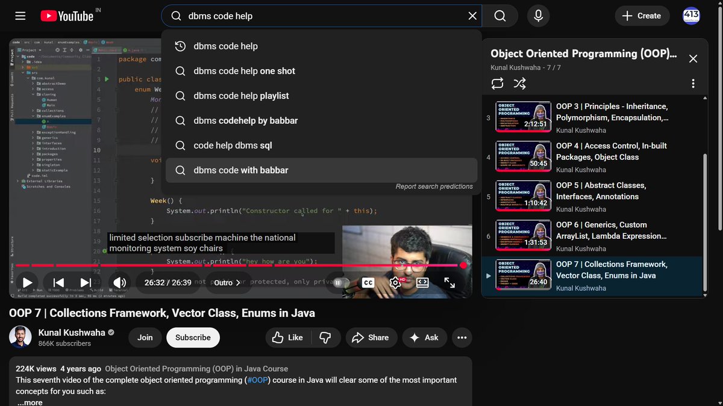Open the Object Oriented Programming playlist title
Image resolution: width=723 pixels, height=406 pixels.
(584, 54)
